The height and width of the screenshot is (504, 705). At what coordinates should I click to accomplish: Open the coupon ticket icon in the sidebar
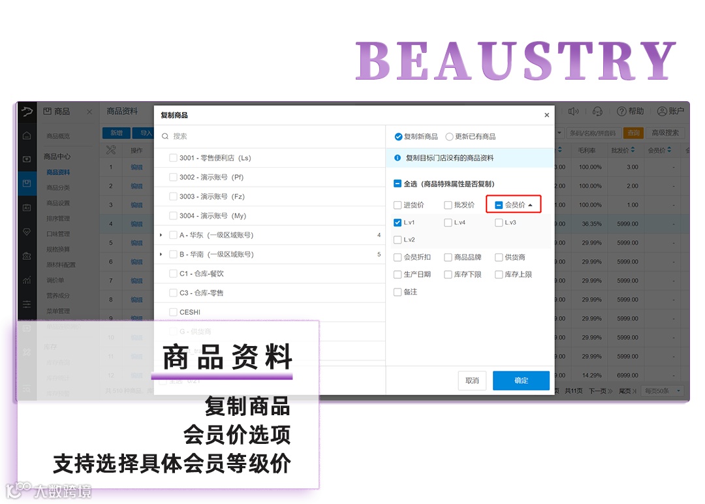(27, 256)
